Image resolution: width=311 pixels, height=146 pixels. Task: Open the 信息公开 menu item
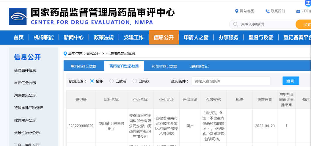point(164,37)
